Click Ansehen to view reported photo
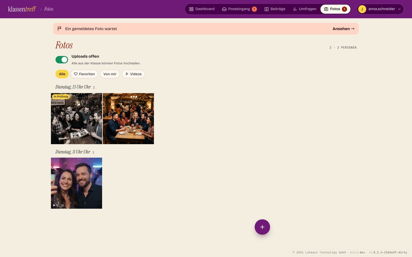 click(x=344, y=29)
